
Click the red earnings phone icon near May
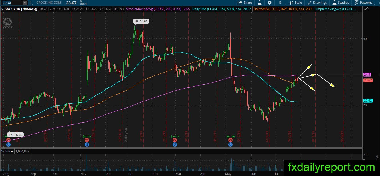tap(230, 140)
